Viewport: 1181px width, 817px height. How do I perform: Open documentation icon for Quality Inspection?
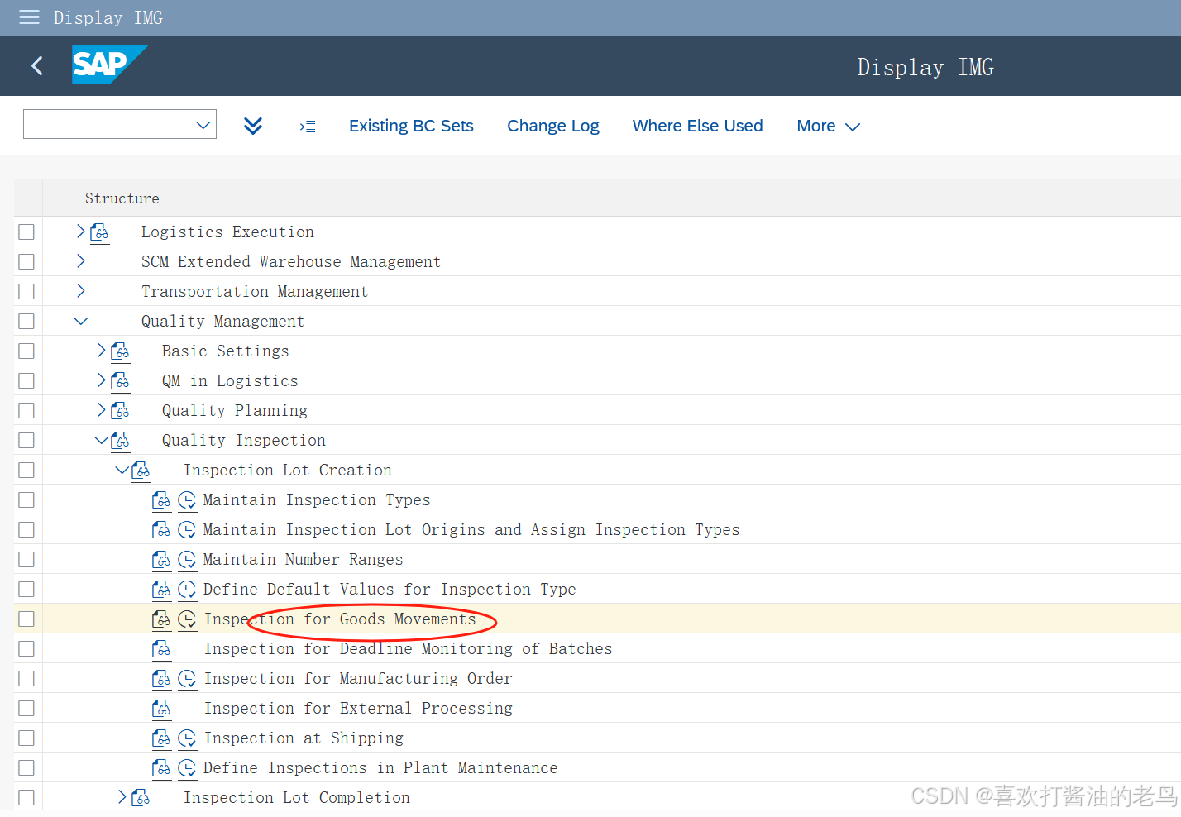tap(120, 441)
